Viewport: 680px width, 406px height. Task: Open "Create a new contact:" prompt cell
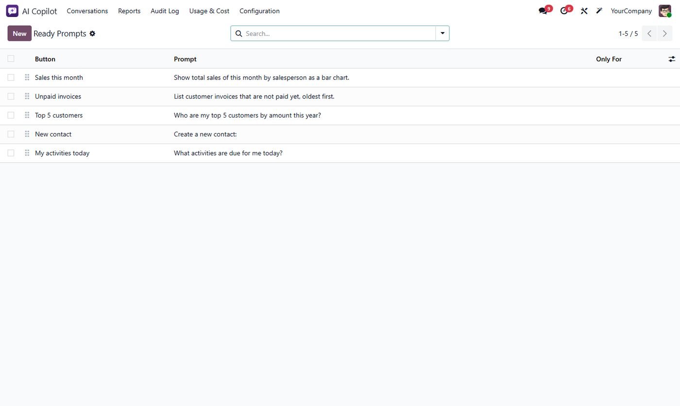205,134
